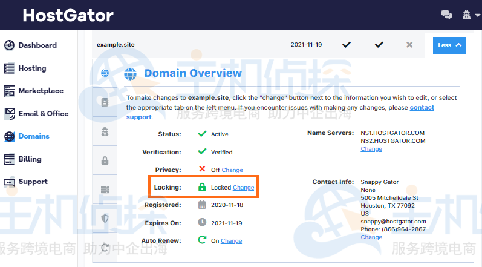
Task: Open the chat messages icon in header
Action: 447,15
